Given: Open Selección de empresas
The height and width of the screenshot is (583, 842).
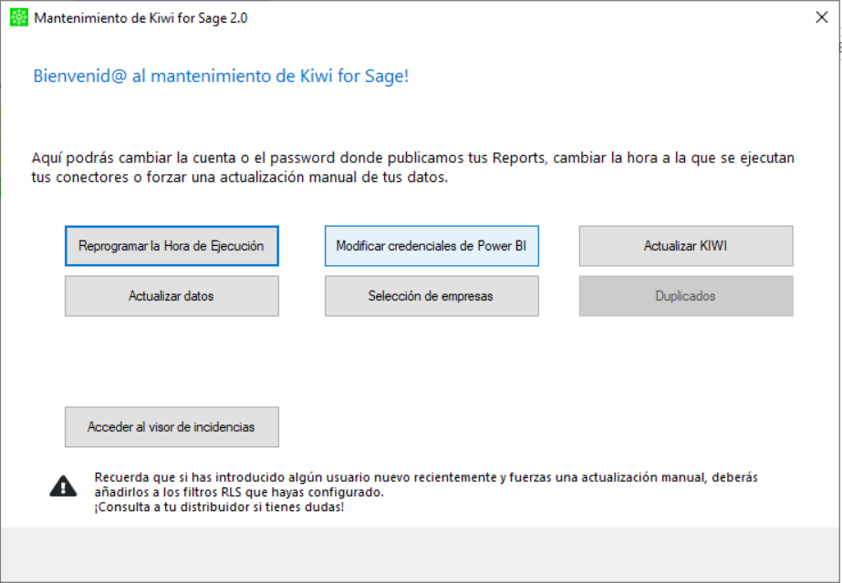Looking at the screenshot, I should click(431, 296).
